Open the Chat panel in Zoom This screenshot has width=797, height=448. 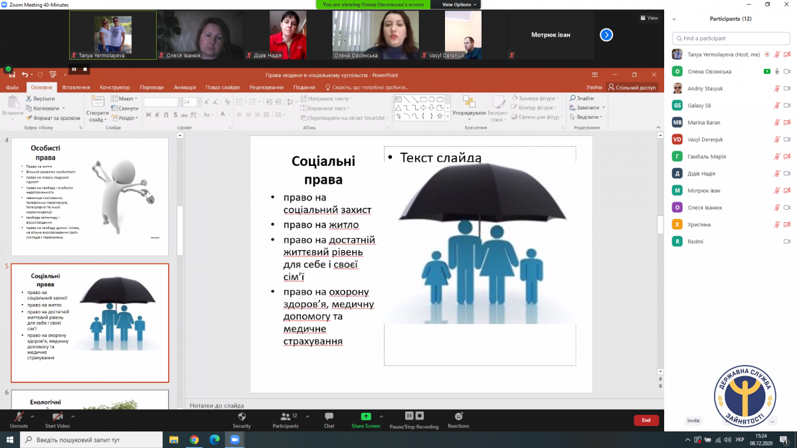(x=329, y=417)
